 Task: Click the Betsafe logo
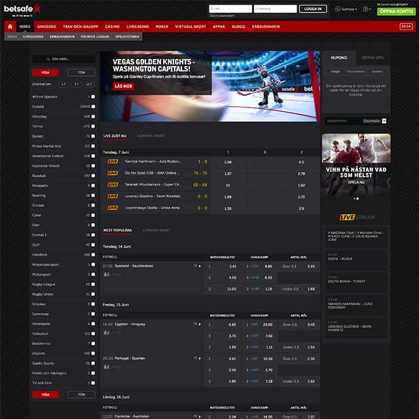pyautogui.click(x=22, y=10)
